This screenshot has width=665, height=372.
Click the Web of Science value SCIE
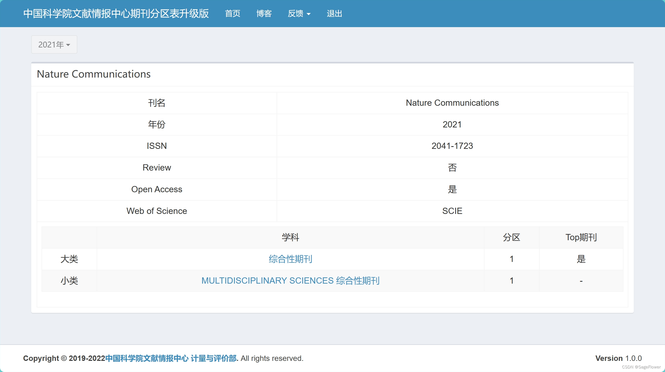click(x=452, y=211)
